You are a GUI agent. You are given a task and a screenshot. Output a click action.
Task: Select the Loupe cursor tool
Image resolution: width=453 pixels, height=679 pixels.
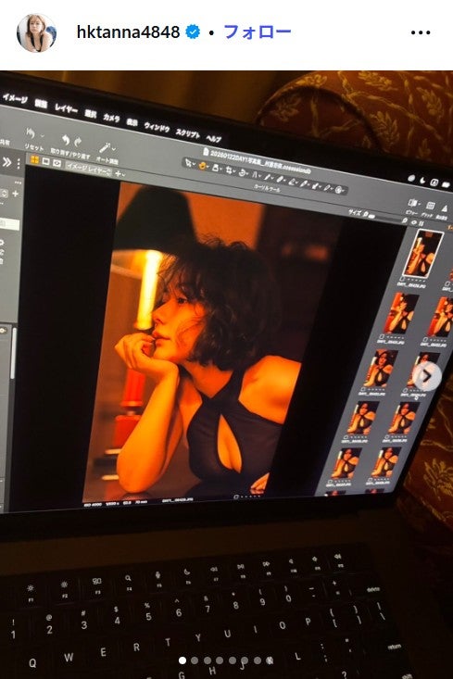(215, 168)
